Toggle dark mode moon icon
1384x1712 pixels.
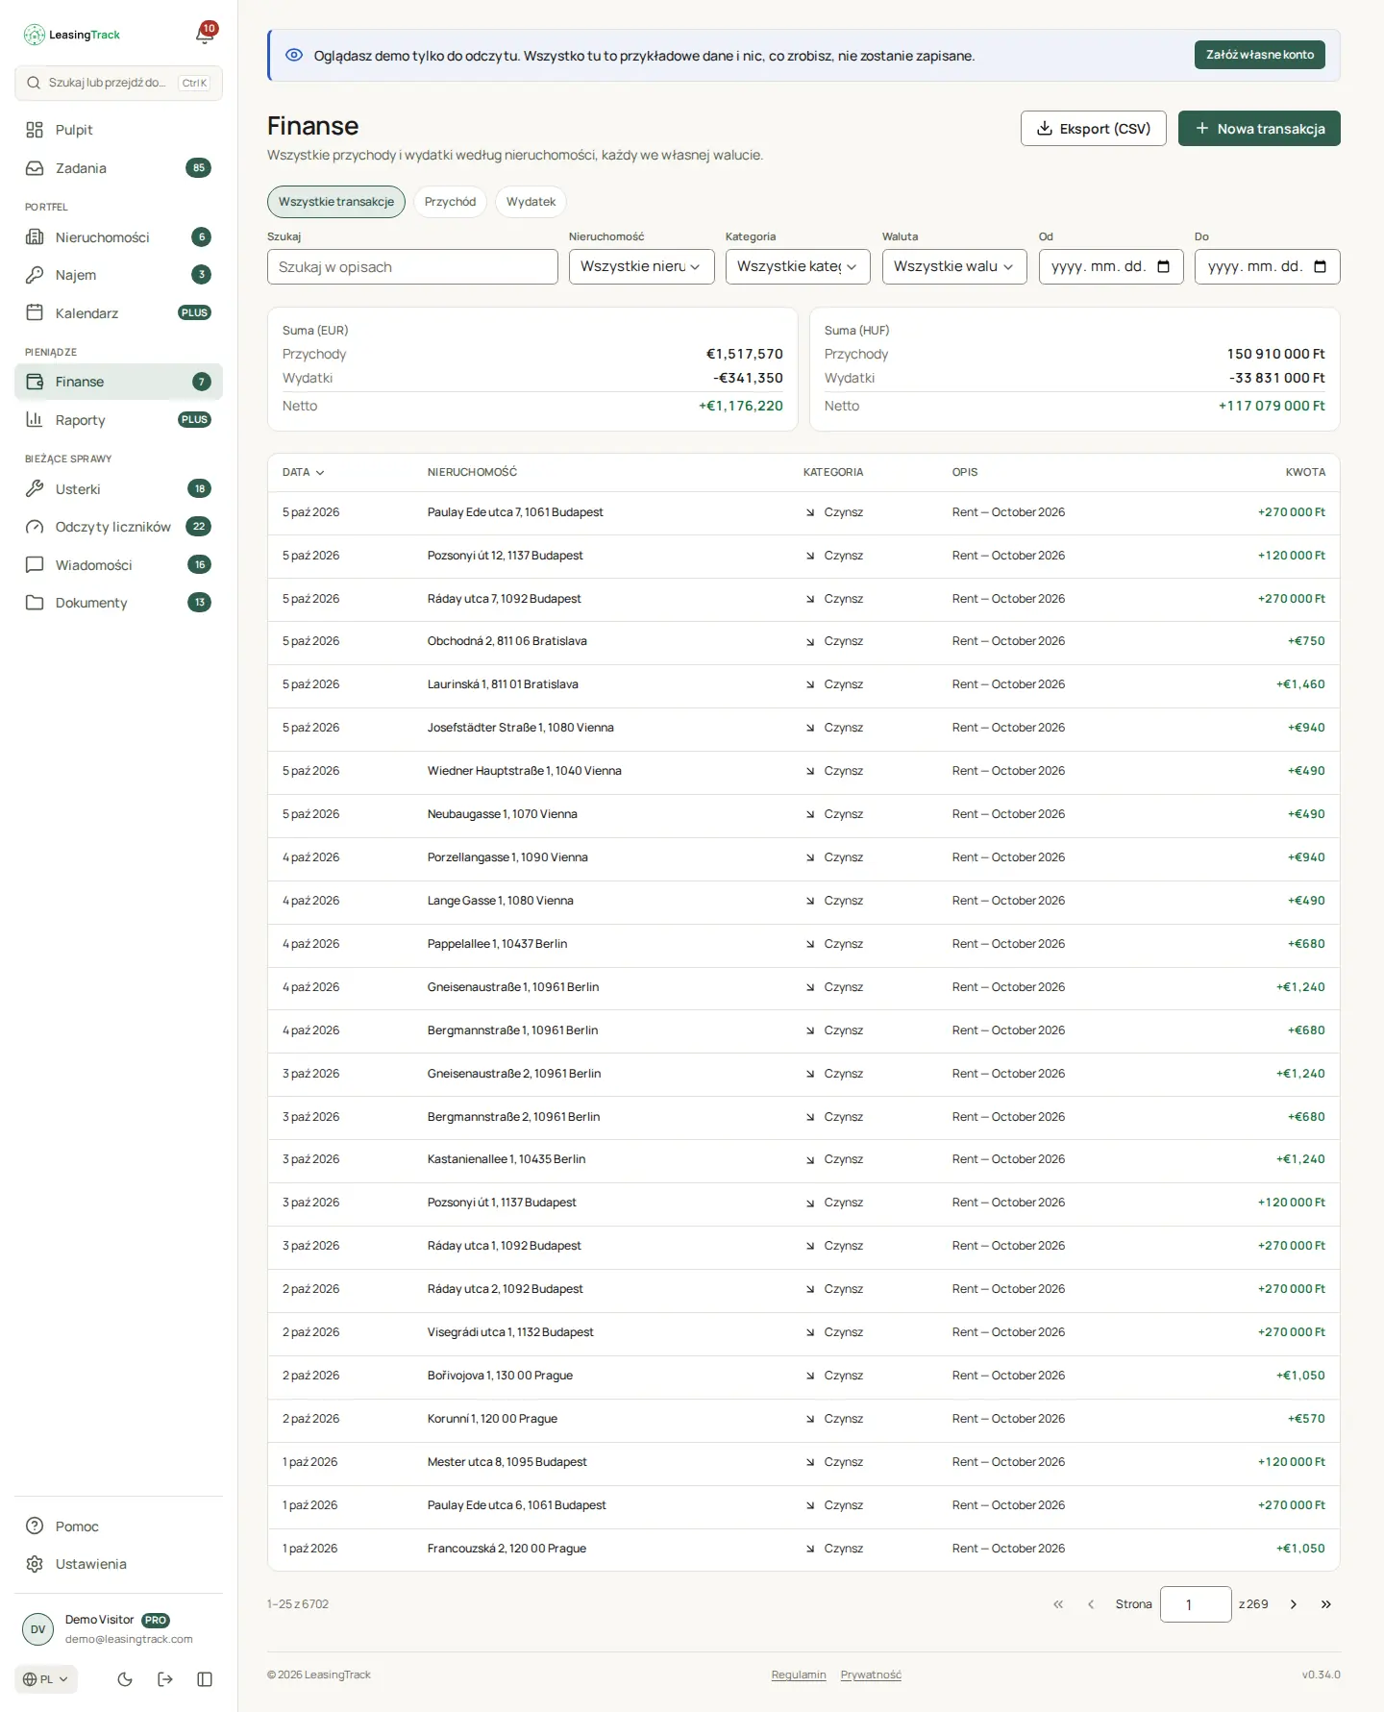125,1679
